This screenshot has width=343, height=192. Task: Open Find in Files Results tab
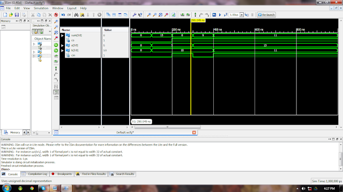click(x=91, y=174)
